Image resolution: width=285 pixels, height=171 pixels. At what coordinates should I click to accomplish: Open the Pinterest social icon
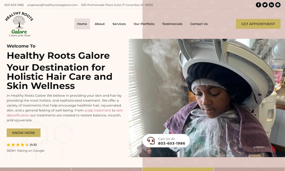(x=278, y=5)
